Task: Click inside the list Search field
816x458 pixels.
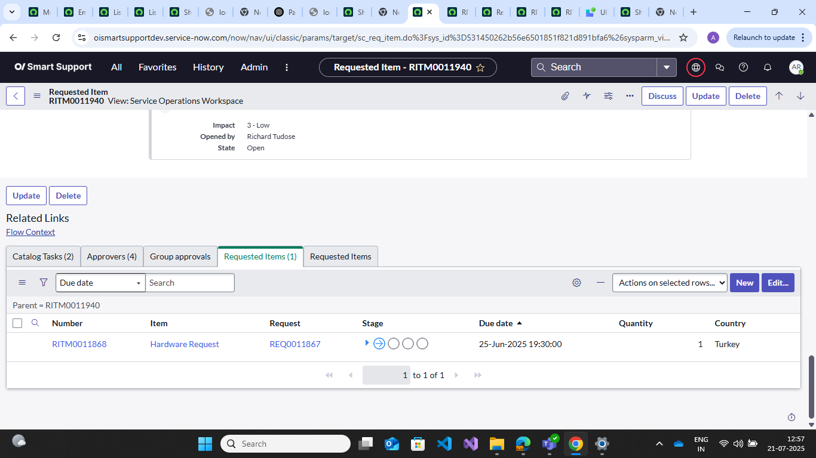Action: (x=190, y=282)
